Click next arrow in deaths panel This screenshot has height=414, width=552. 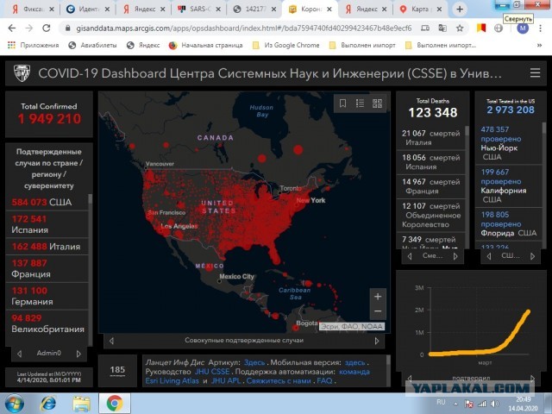click(x=455, y=256)
